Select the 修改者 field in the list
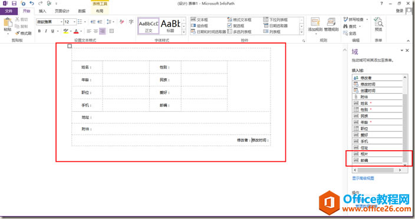This screenshot has height=219, width=415. (x=377, y=78)
